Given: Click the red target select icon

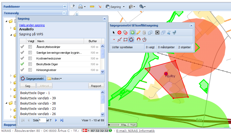Looking at the screenshot, I should pos(119,32).
